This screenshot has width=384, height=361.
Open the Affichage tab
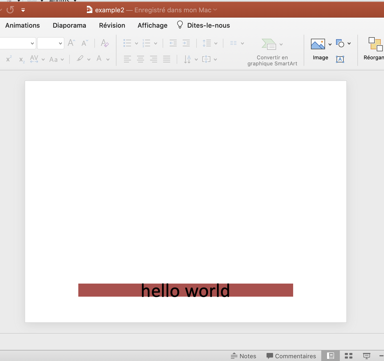point(152,25)
